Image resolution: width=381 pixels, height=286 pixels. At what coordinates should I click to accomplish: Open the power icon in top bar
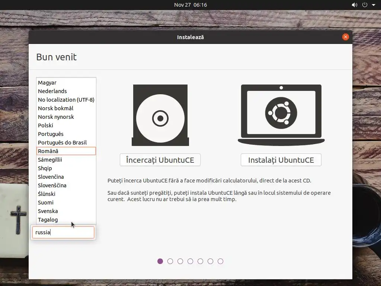pos(365,5)
